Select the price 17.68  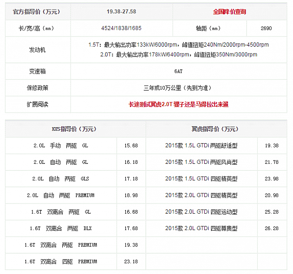pyautogui.click(x=131, y=228)
